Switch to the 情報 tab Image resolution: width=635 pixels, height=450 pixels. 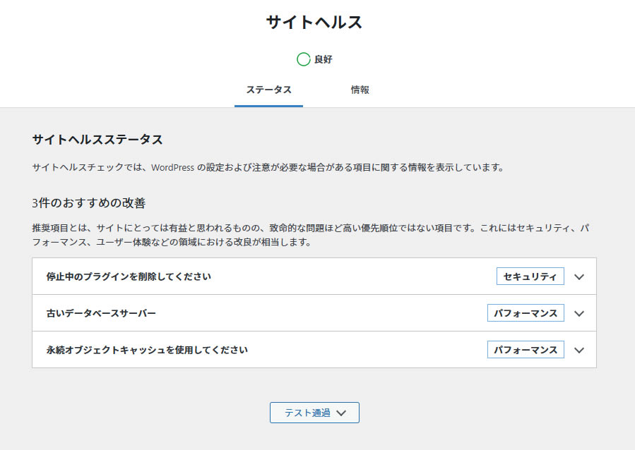(362, 90)
